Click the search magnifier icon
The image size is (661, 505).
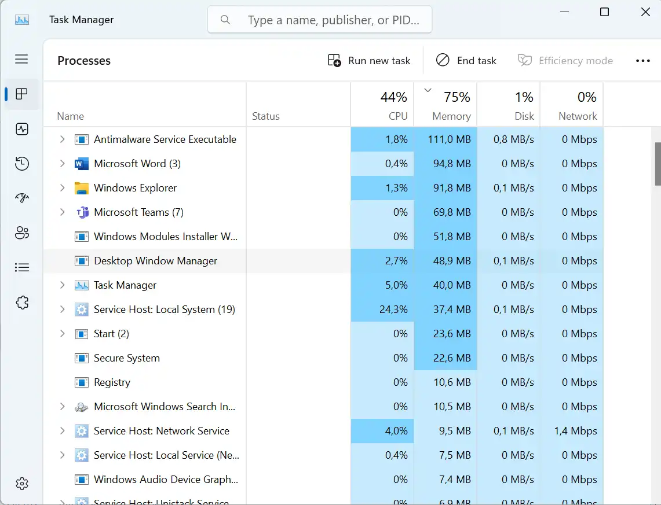pos(225,20)
